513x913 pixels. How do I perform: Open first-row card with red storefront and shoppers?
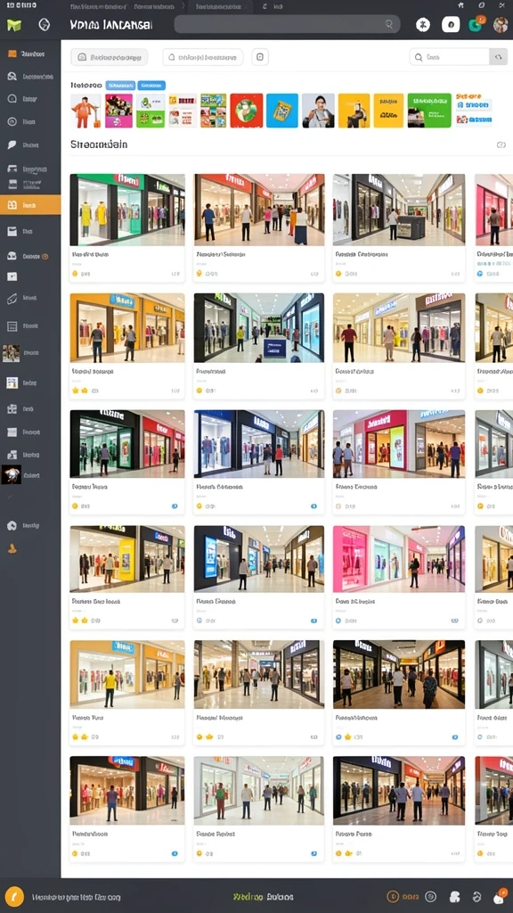point(259,227)
